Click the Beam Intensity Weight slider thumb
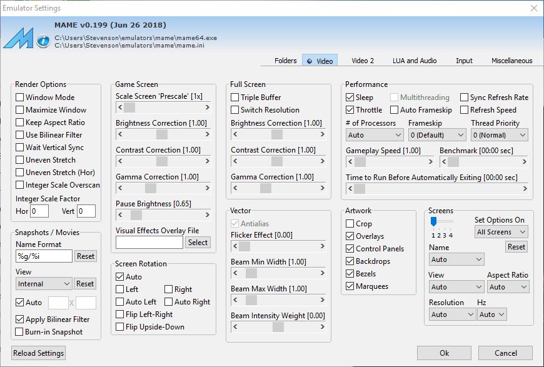 pos(278,326)
